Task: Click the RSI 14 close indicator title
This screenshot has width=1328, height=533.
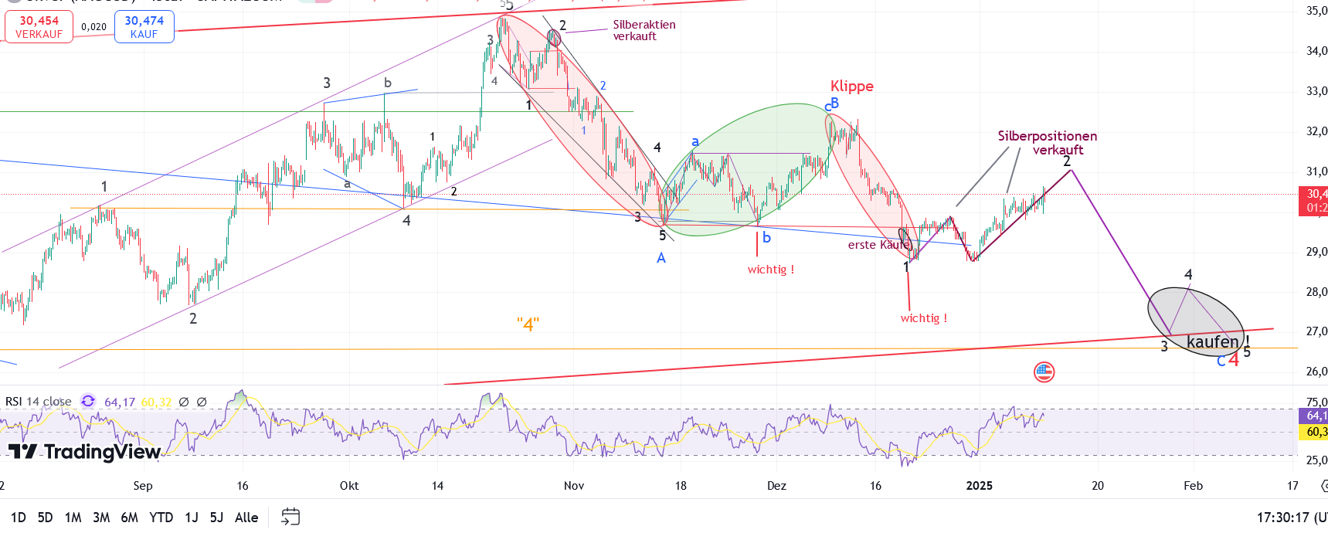Action: click(x=38, y=402)
